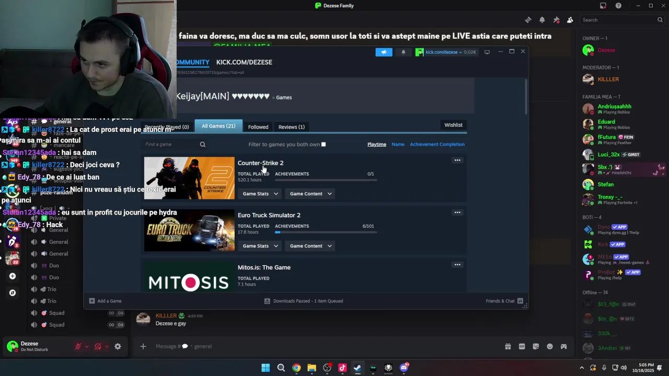
Task: Toggle Discord microphone mute
Action: [x=78, y=346]
